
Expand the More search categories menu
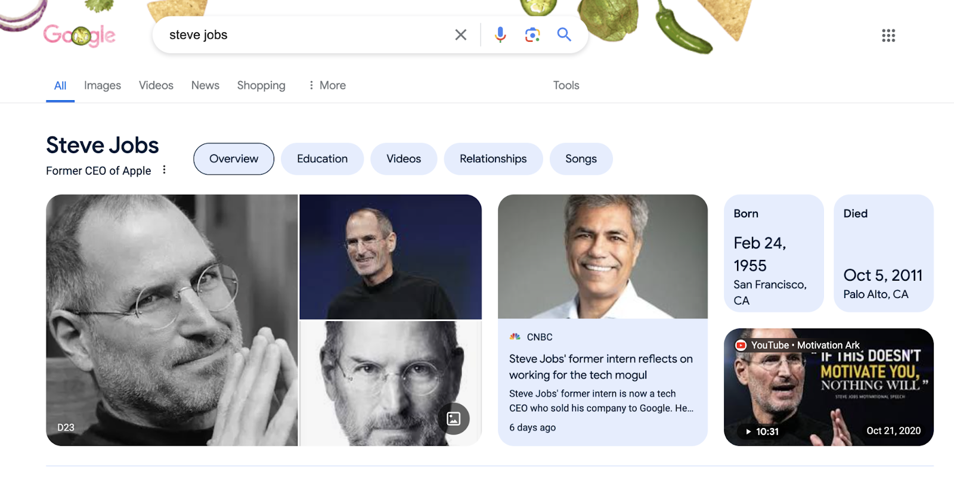coord(327,85)
